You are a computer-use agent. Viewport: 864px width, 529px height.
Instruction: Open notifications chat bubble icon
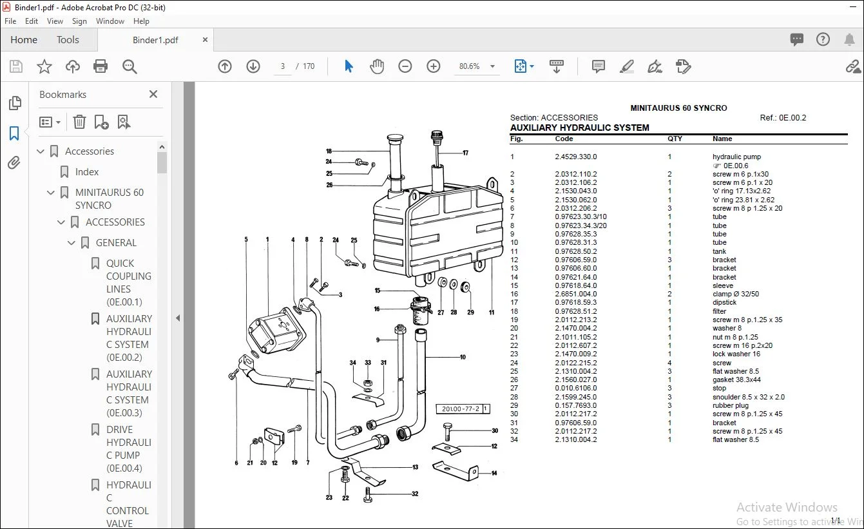[797, 40]
